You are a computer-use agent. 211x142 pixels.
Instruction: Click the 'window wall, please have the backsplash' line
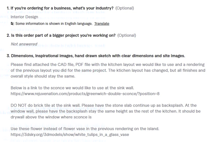105,111
